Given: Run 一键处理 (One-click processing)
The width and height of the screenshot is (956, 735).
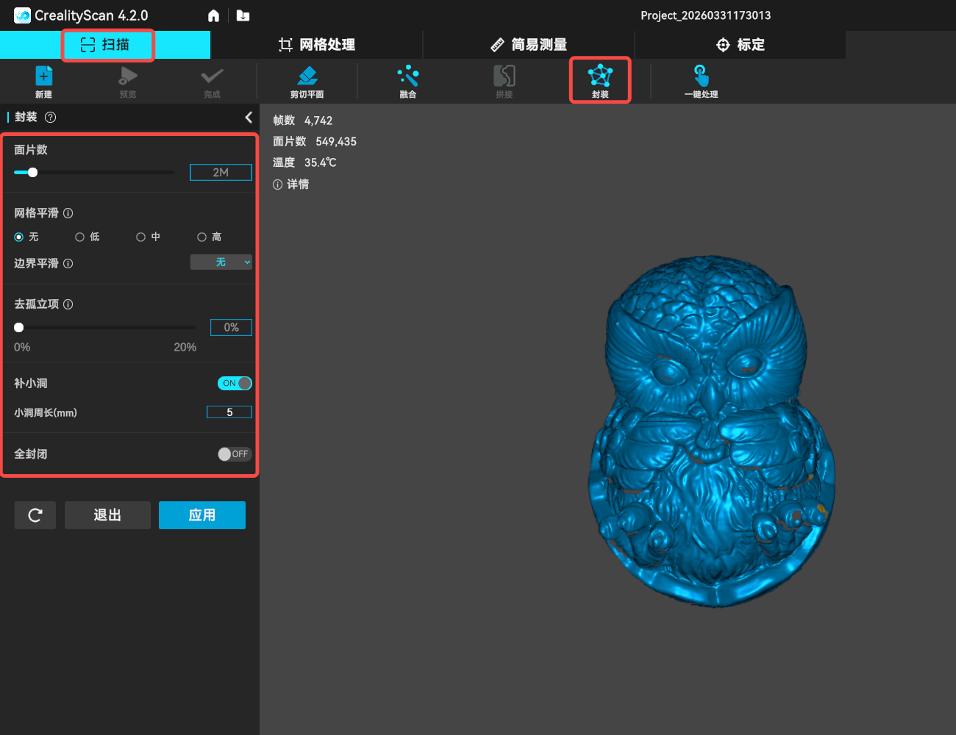Looking at the screenshot, I should 701,80.
